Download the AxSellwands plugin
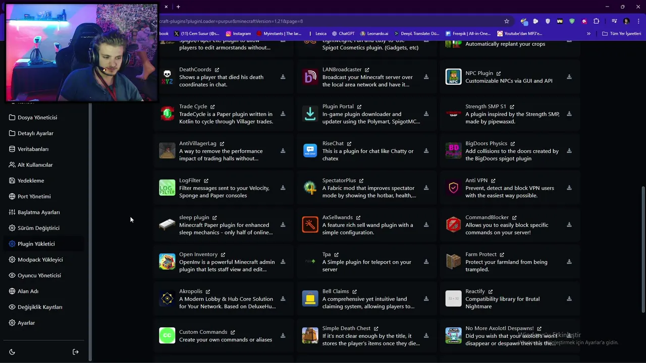The image size is (646, 363). click(426, 225)
